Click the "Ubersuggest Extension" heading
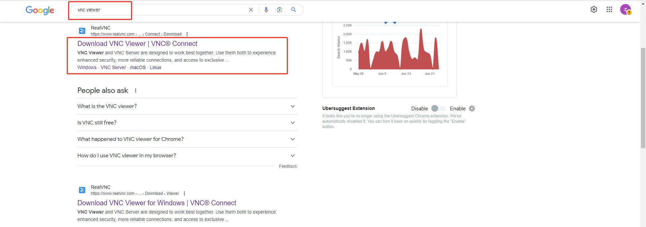This screenshot has width=646, height=227. point(349,108)
